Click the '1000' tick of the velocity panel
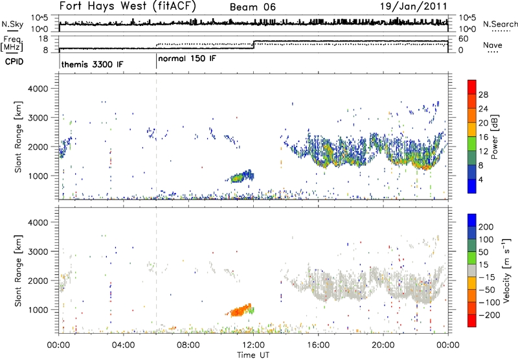The height and width of the screenshot is (359, 518). [38, 310]
